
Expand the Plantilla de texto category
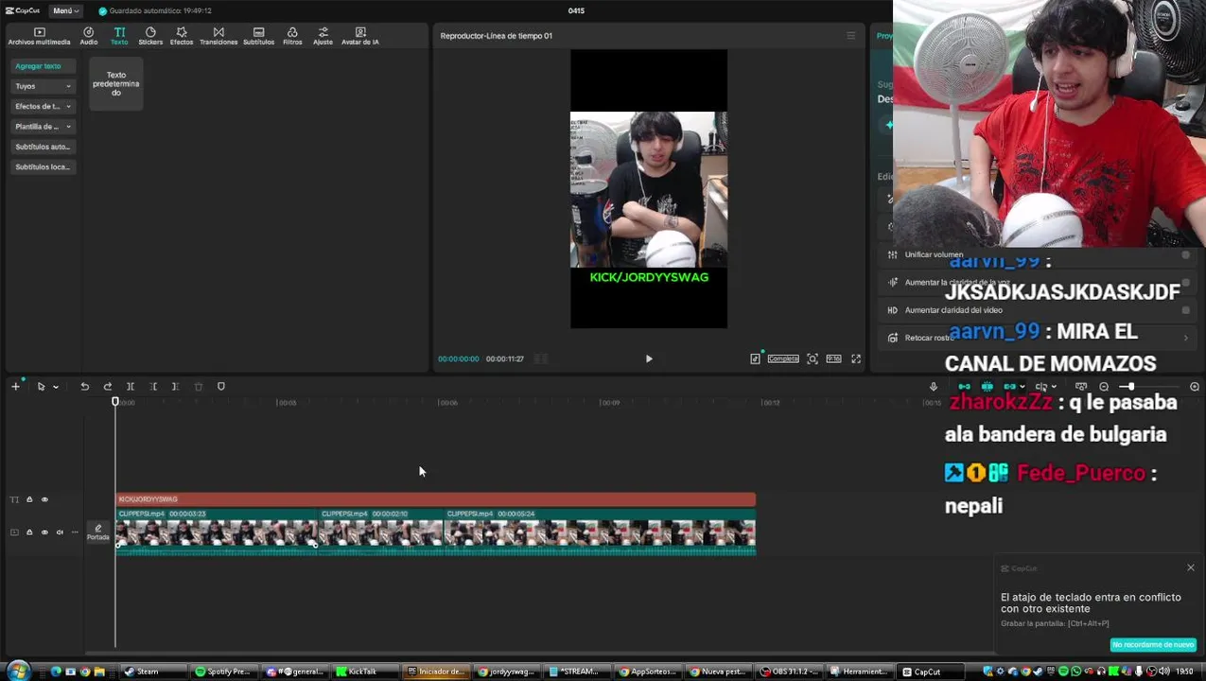(x=43, y=126)
